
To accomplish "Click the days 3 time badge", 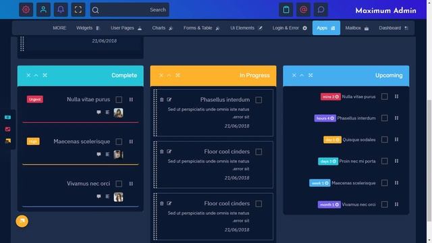I will [x=328, y=161].
